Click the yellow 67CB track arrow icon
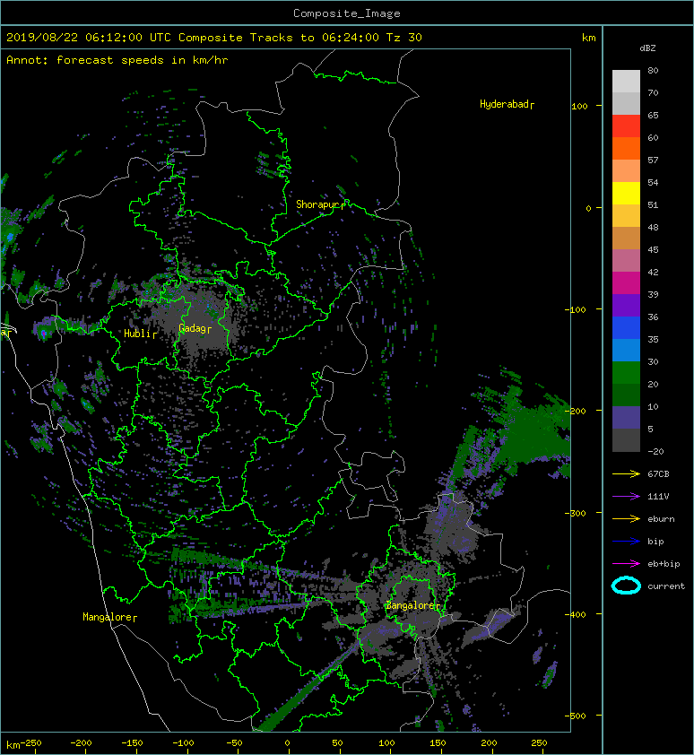The image size is (694, 755). [x=626, y=474]
